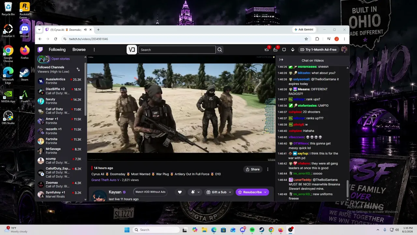Open the Chrome three-dot menu
The height and width of the screenshot is (235, 417).
click(x=344, y=39)
